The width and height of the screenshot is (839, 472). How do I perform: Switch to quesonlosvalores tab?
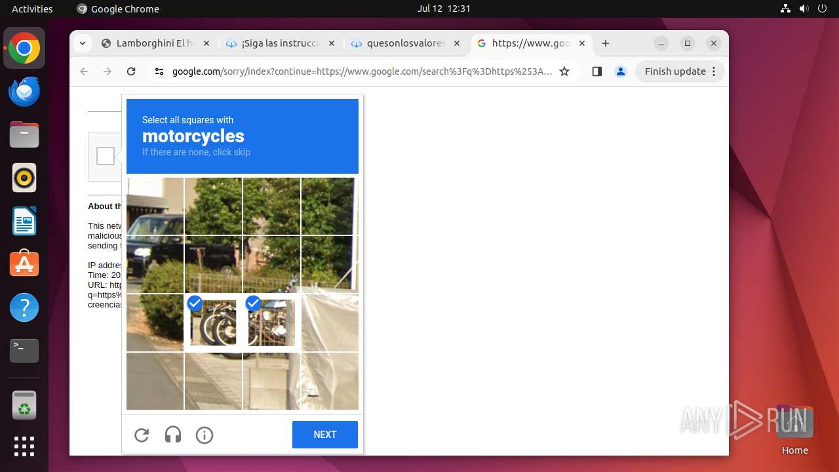406,43
